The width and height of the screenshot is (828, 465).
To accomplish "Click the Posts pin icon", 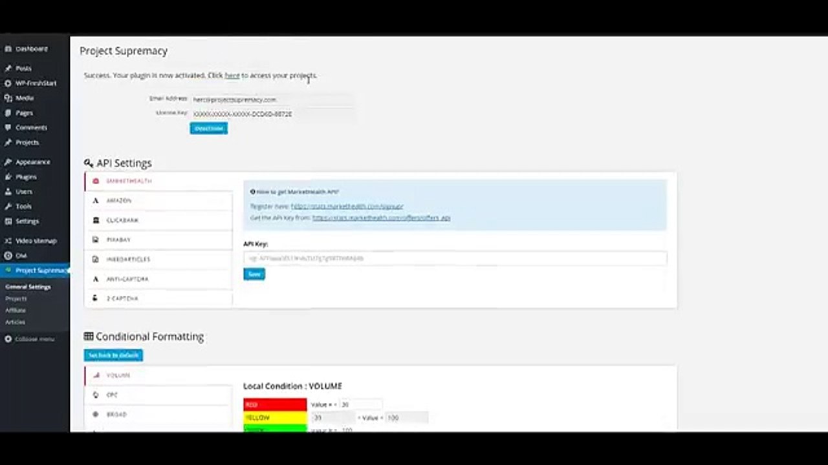I will (x=8, y=68).
